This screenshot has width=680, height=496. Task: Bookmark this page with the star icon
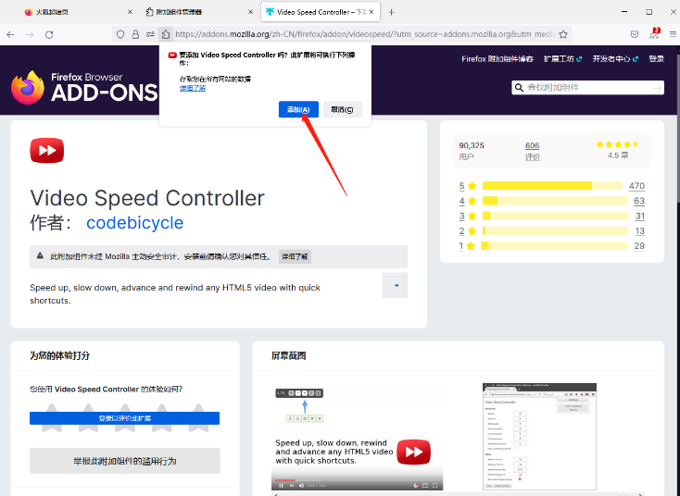point(563,34)
